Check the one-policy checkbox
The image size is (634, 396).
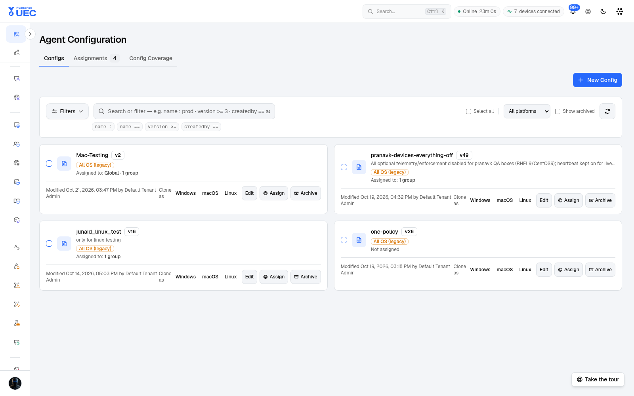[x=344, y=240]
